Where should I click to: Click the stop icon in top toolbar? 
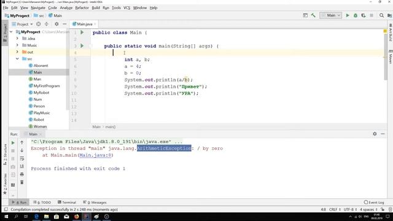372,15
